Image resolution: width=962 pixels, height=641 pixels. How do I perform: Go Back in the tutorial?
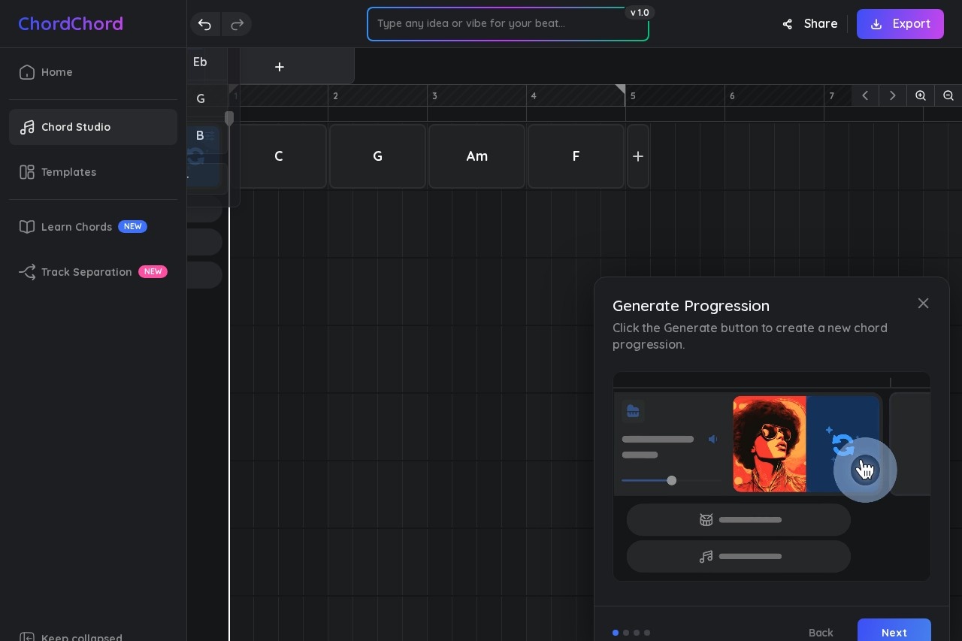pos(821,633)
